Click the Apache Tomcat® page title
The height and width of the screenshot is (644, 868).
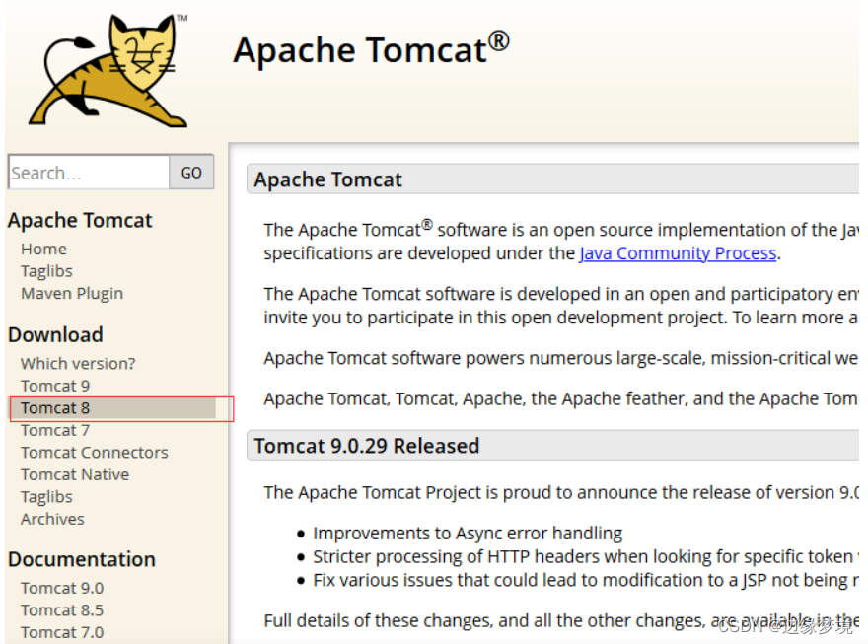(371, 48)
